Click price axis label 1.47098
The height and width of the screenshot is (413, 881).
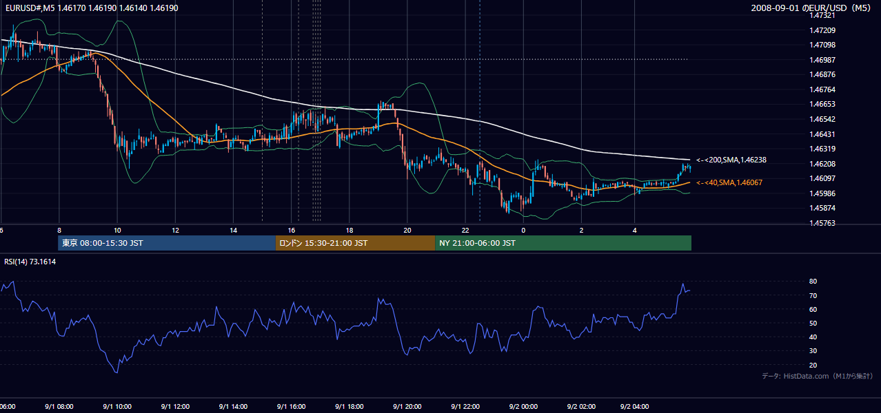point(823,45)
